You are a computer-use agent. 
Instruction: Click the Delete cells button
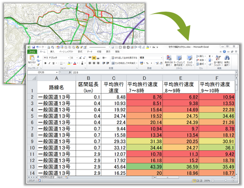201,60
